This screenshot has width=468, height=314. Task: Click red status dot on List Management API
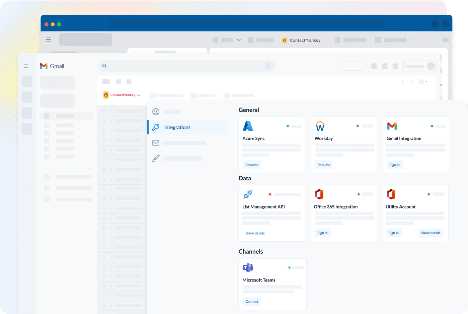tap(270, 194)
